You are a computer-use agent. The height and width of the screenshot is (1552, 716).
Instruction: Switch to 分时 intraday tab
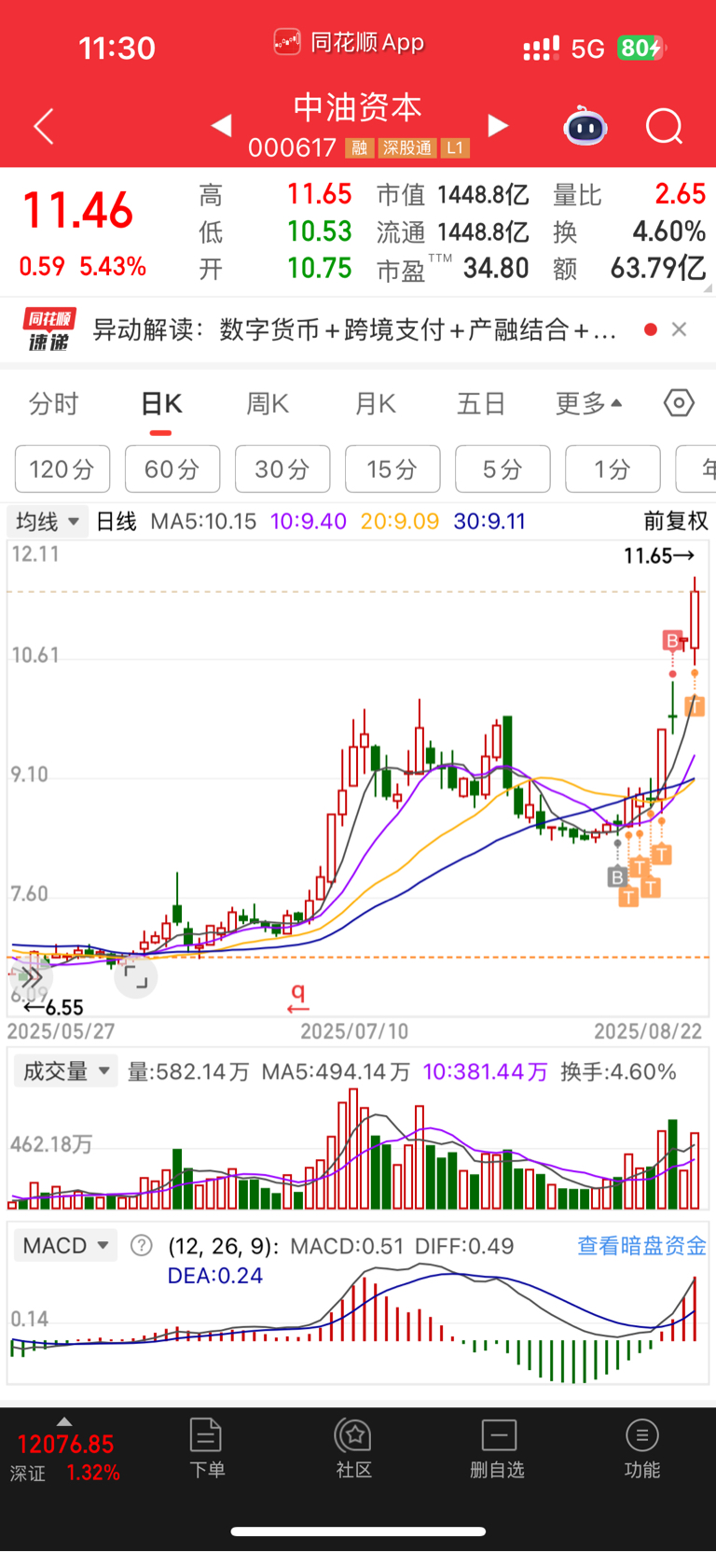pos(53,404)
